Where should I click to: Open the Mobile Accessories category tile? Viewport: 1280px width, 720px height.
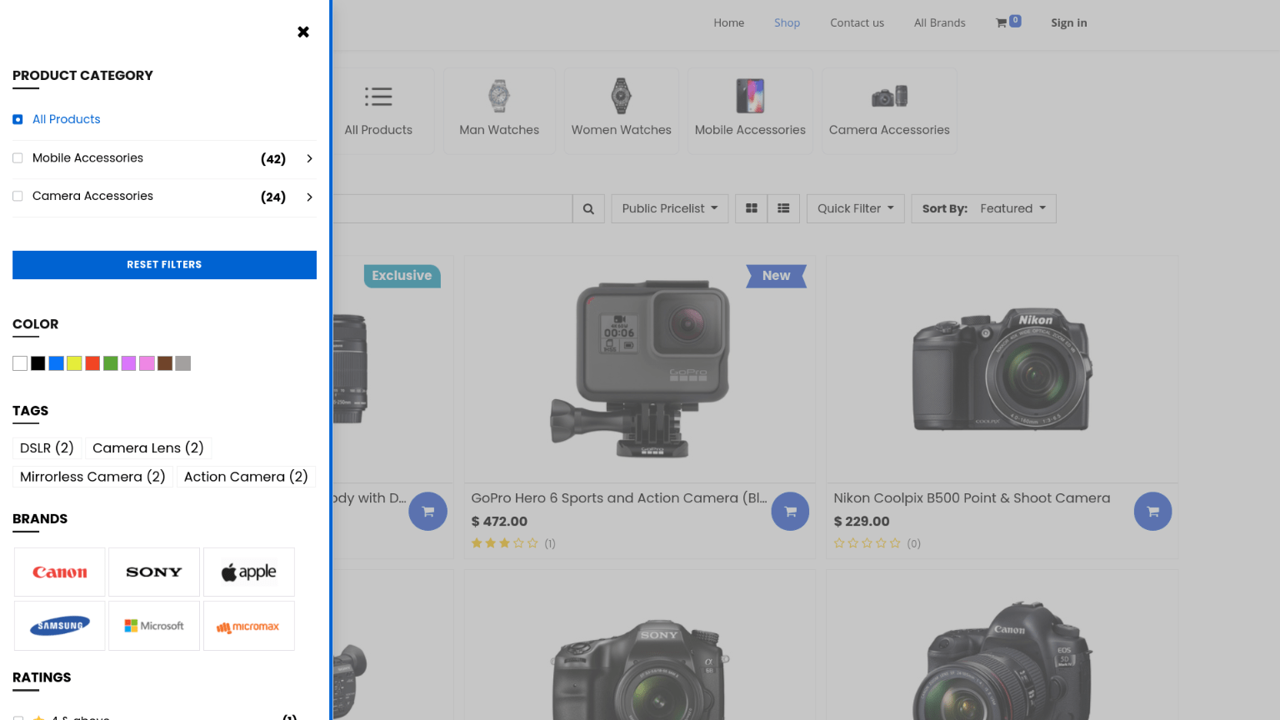click(750, 111)
